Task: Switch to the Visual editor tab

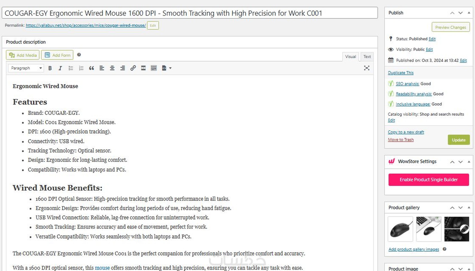Action: coord(350,57)
